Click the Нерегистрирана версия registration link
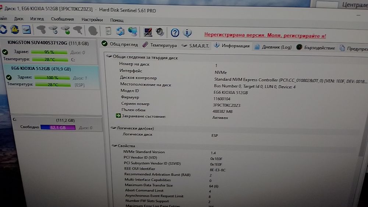 pyautogui.click(x=265, y=35)
